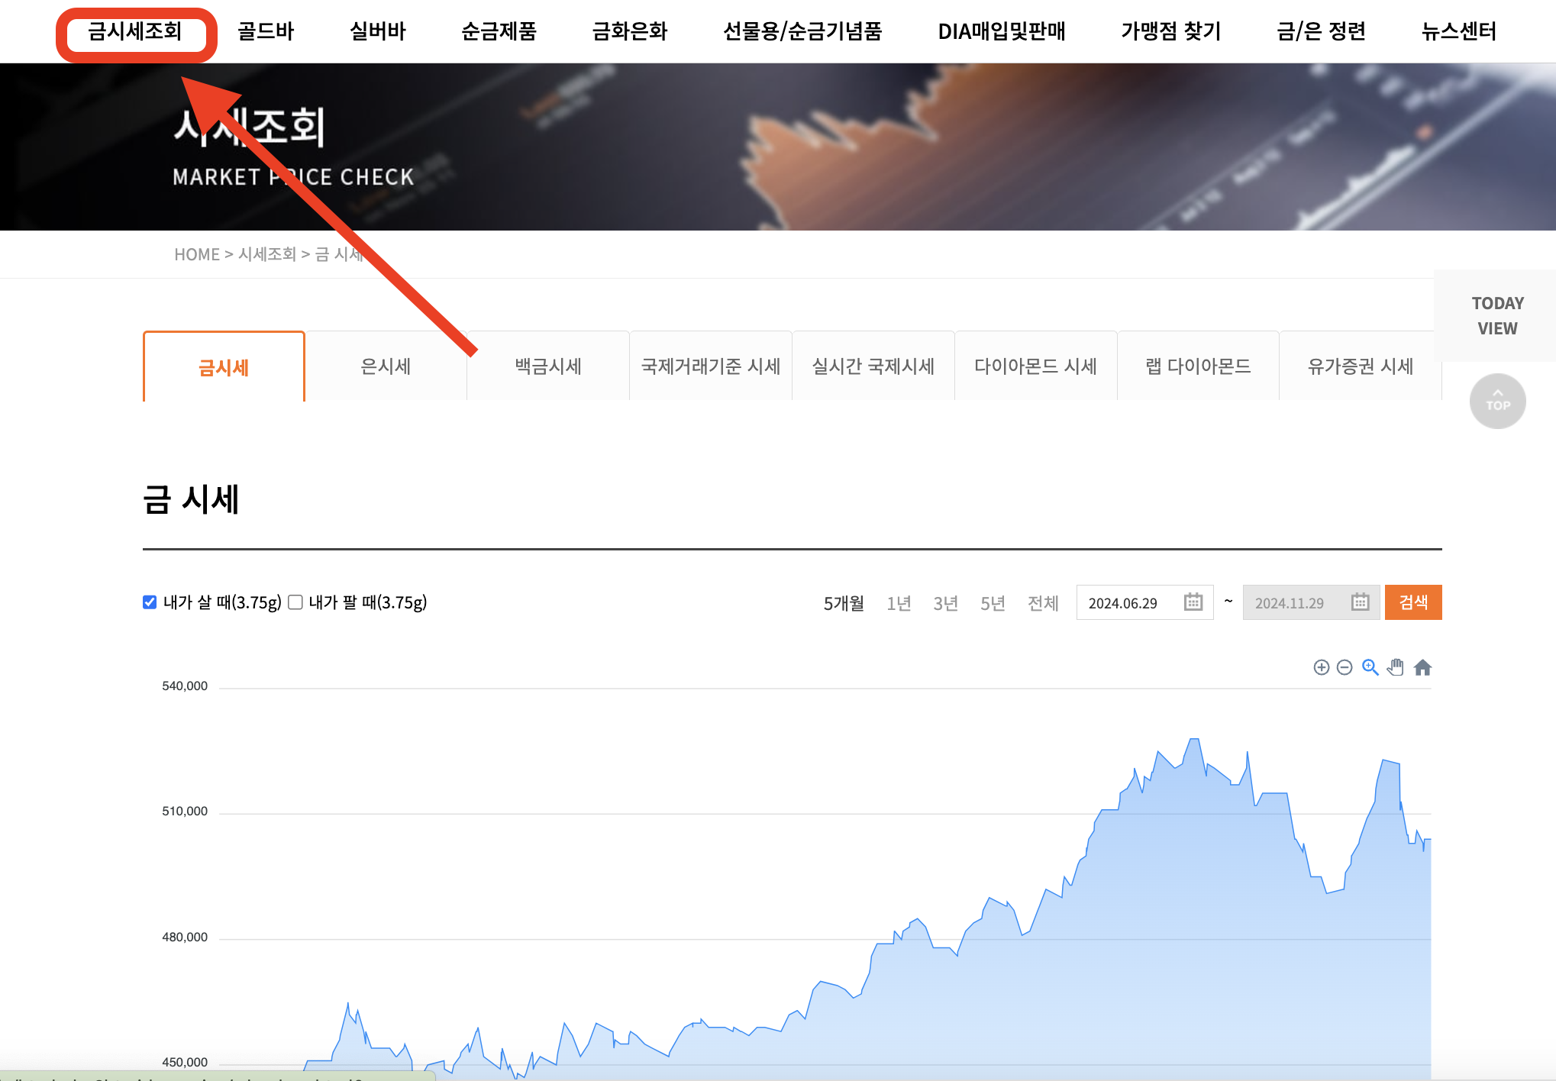This screenshot has width=1556, height=1081.
Task: Choose the 5년 period option
Action: pyautogui.click(x=991, y=602)
